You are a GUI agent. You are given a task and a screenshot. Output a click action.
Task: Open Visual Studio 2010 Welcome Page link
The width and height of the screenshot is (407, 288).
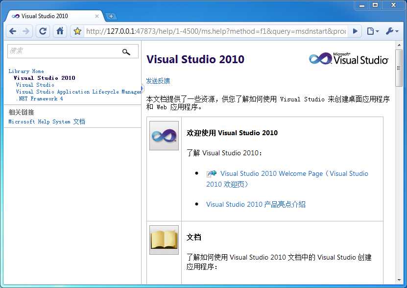(287, 179)
